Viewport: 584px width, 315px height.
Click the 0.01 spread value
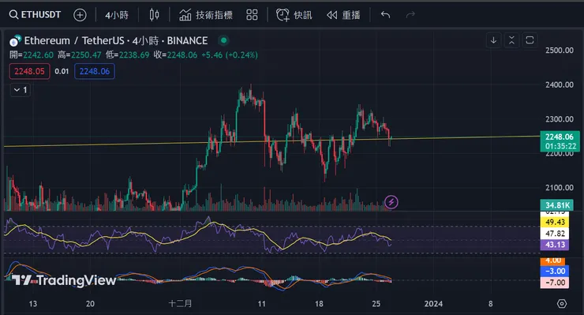tap(62, 71)
